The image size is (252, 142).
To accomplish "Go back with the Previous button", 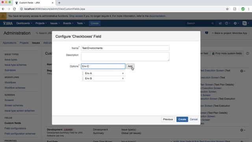I will tap(168, 119).
